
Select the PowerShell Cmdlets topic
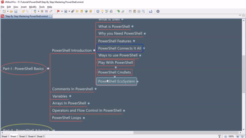pos(115,72)
